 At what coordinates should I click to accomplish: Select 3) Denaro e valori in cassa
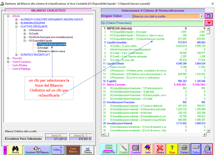tap(51, 51)
